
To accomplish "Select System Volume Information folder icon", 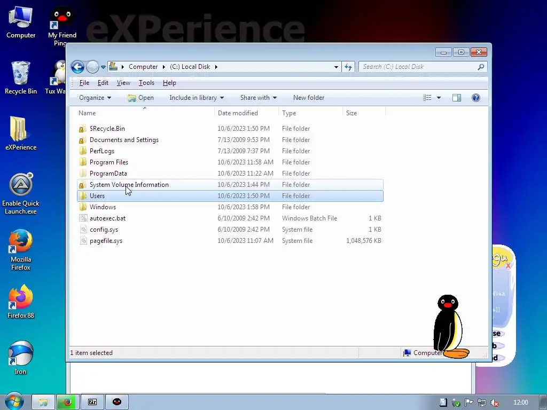I will pos(83,185).
